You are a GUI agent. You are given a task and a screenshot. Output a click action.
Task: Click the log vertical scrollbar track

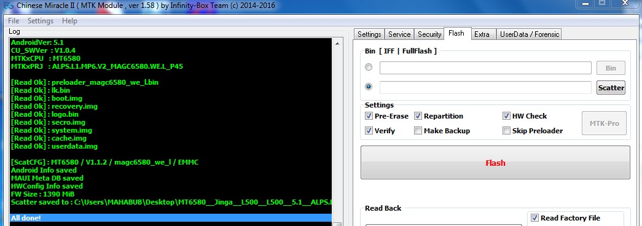[x=337, y=135]
